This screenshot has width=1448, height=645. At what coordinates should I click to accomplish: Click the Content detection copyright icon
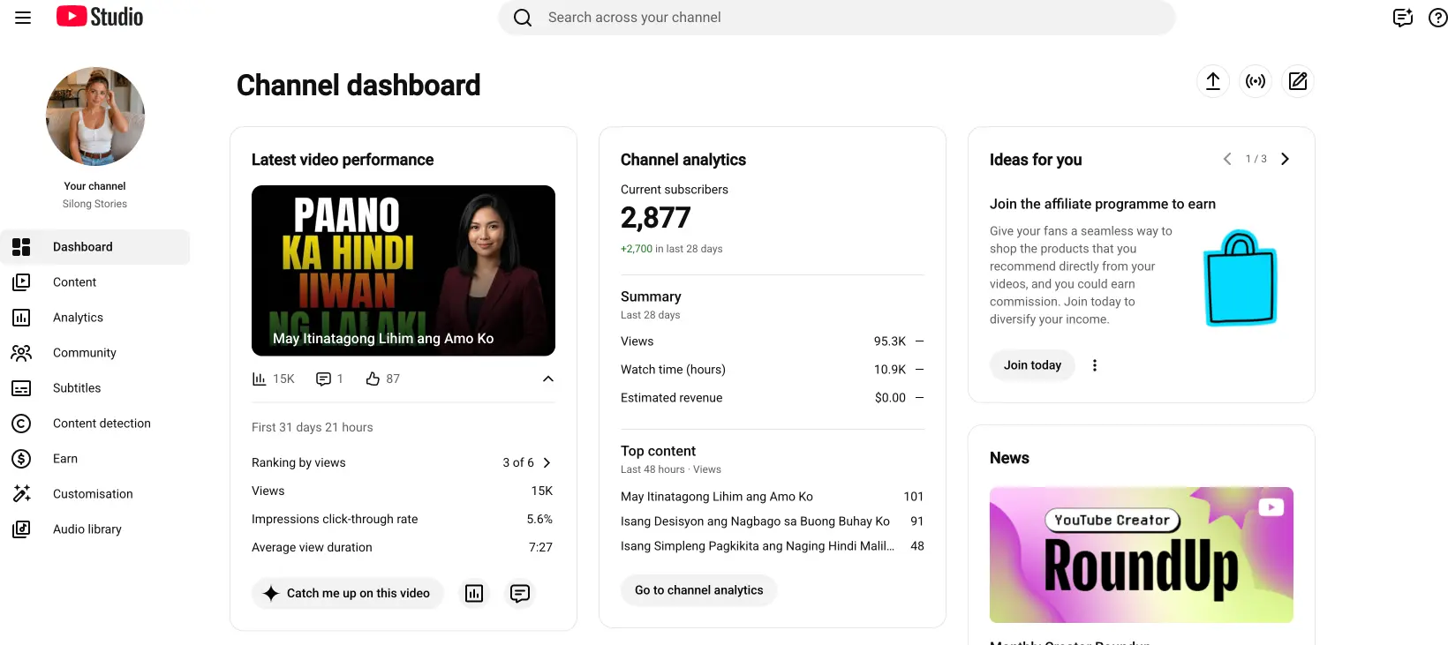coord(21,424)
